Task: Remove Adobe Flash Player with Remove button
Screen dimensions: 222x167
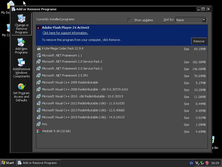Action: click(199, 41)
